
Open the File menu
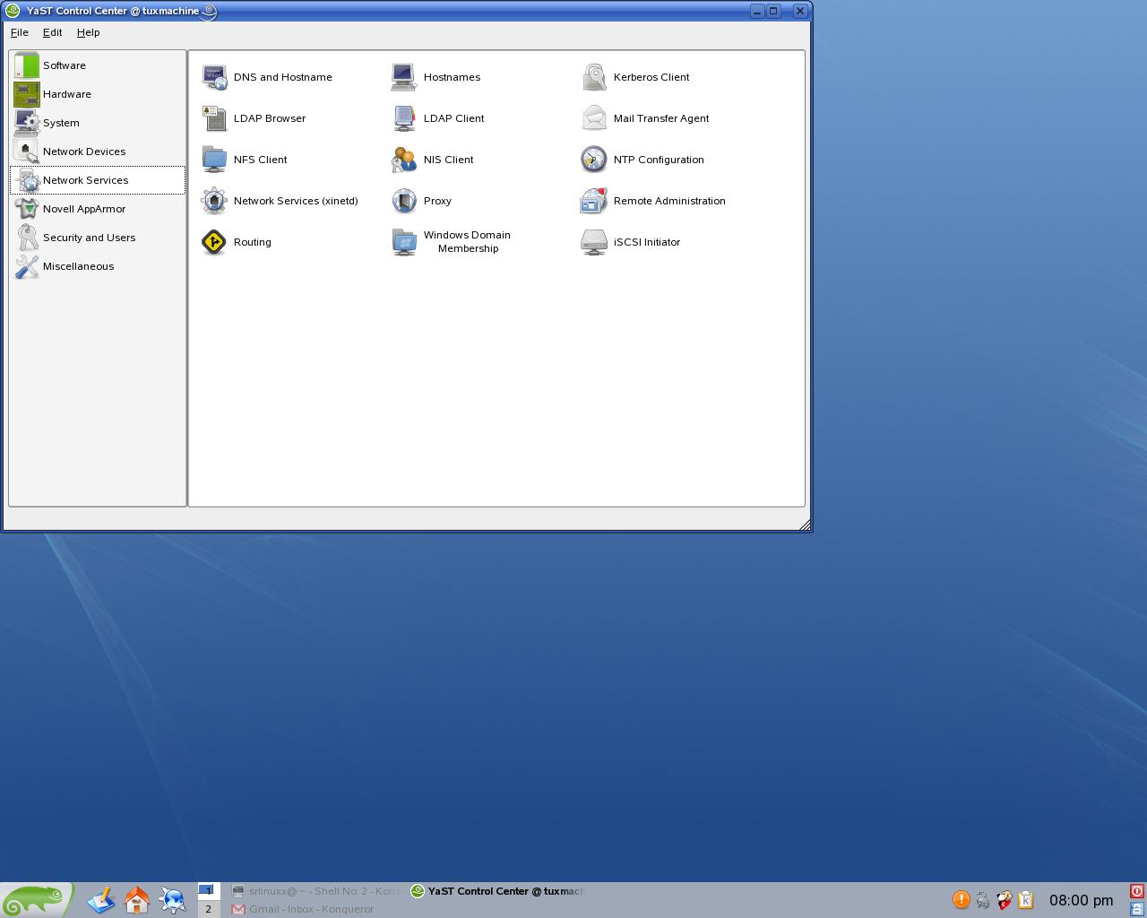tap(19, 32)
